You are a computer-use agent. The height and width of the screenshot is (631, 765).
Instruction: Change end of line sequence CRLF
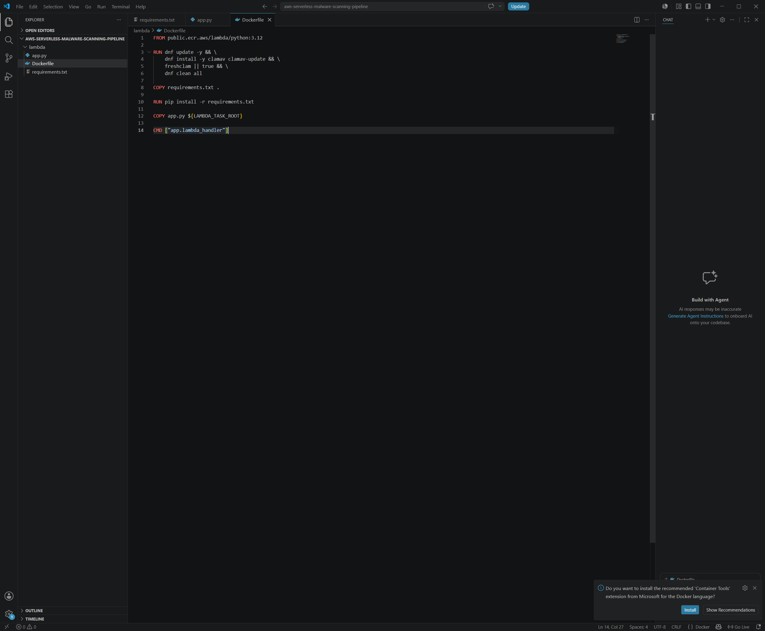(x=676, y=627)
